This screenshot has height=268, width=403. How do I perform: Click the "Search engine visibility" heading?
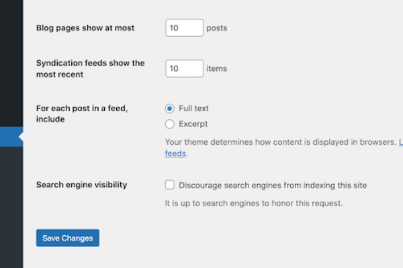[81, 185]
